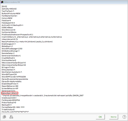Select the FontName=Calibri line
128x121 pixels.
9,16
